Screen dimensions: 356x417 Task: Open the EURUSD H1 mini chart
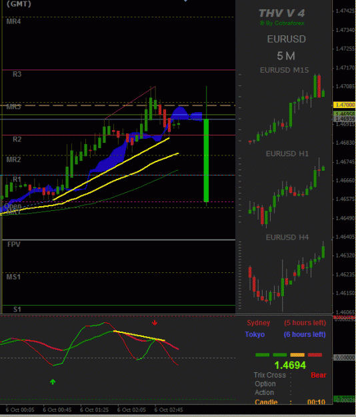[287, 193]
